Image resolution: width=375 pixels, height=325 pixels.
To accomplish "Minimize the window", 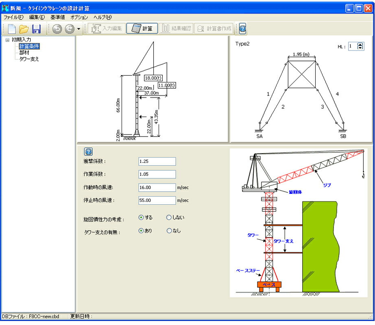I will point(349,9).
